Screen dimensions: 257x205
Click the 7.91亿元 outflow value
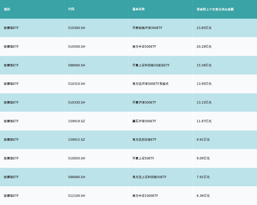(203, 177)
